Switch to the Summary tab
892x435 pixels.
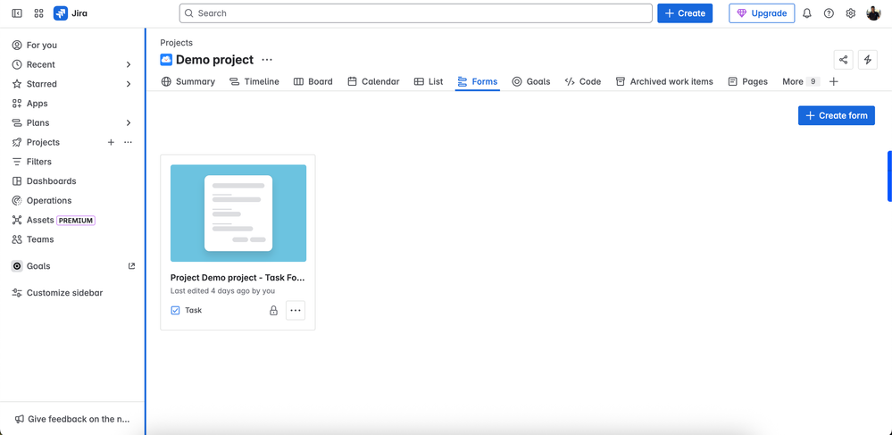pyautogui.click(x=188, y=81)
